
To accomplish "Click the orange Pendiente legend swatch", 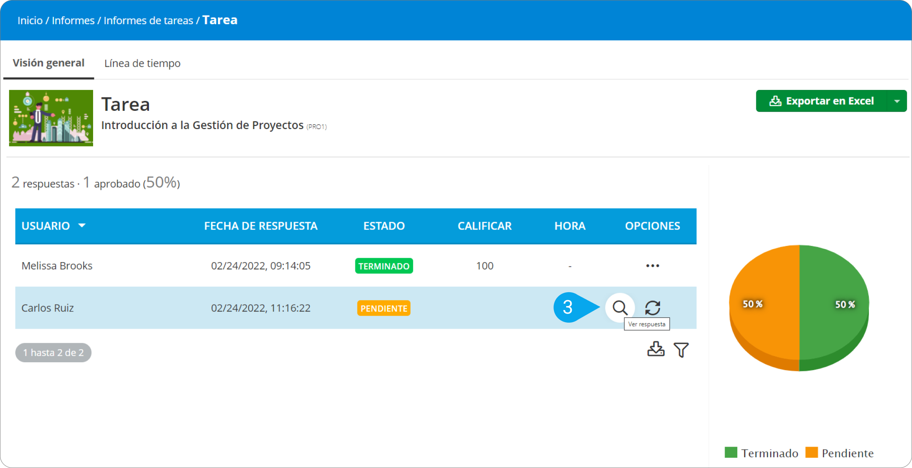I will 811,453.
